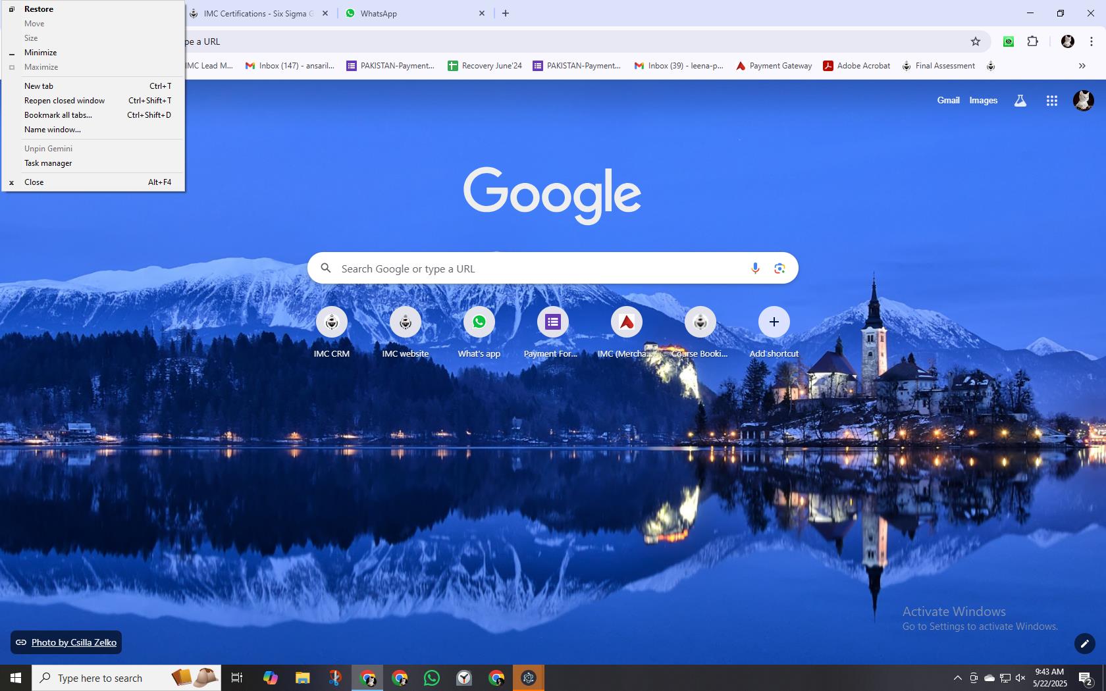Close the IMC Certifications tab

325,13
